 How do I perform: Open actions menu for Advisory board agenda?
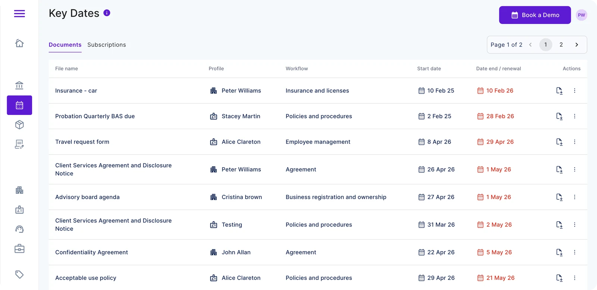coord(575,197)
